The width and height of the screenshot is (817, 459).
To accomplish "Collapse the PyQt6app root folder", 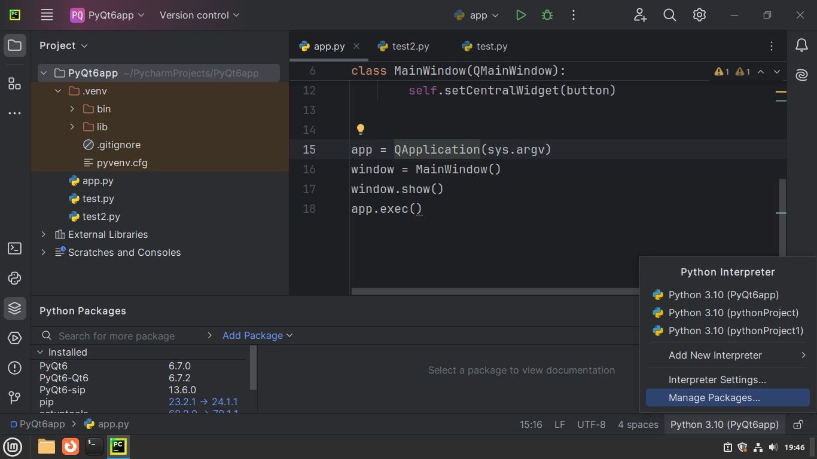I will 43,73.
